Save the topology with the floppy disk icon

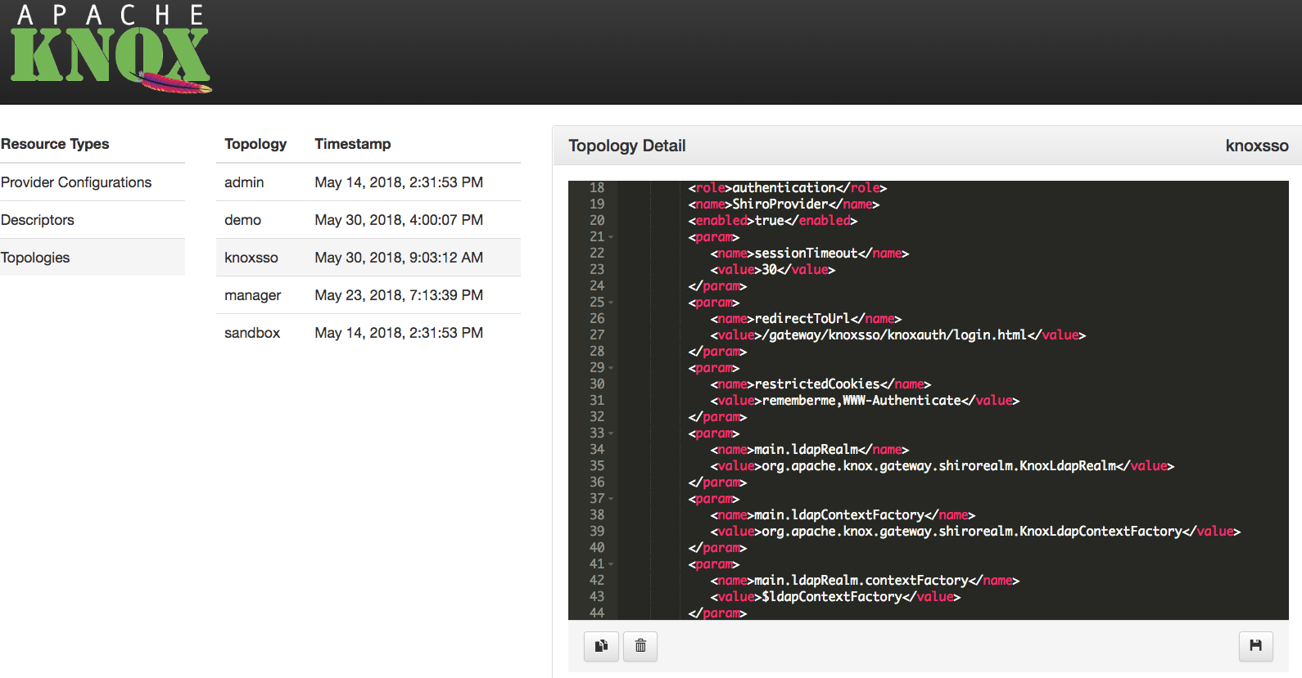click(x=1255, y=646)
